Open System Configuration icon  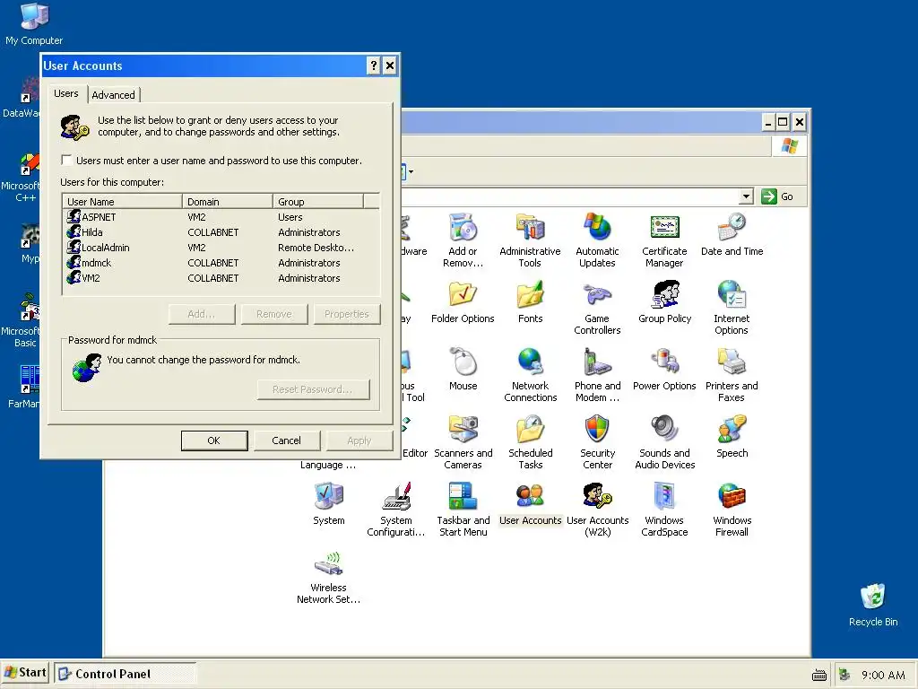click(x=395, y=497)
